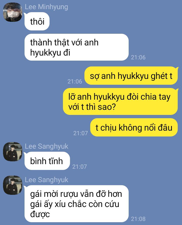The width and height of the screenshot is (182, 225).
Task: Tap the yellow 'sợ anh hyukkyu ghét t' bubble
Action: (x=131, y=76)
